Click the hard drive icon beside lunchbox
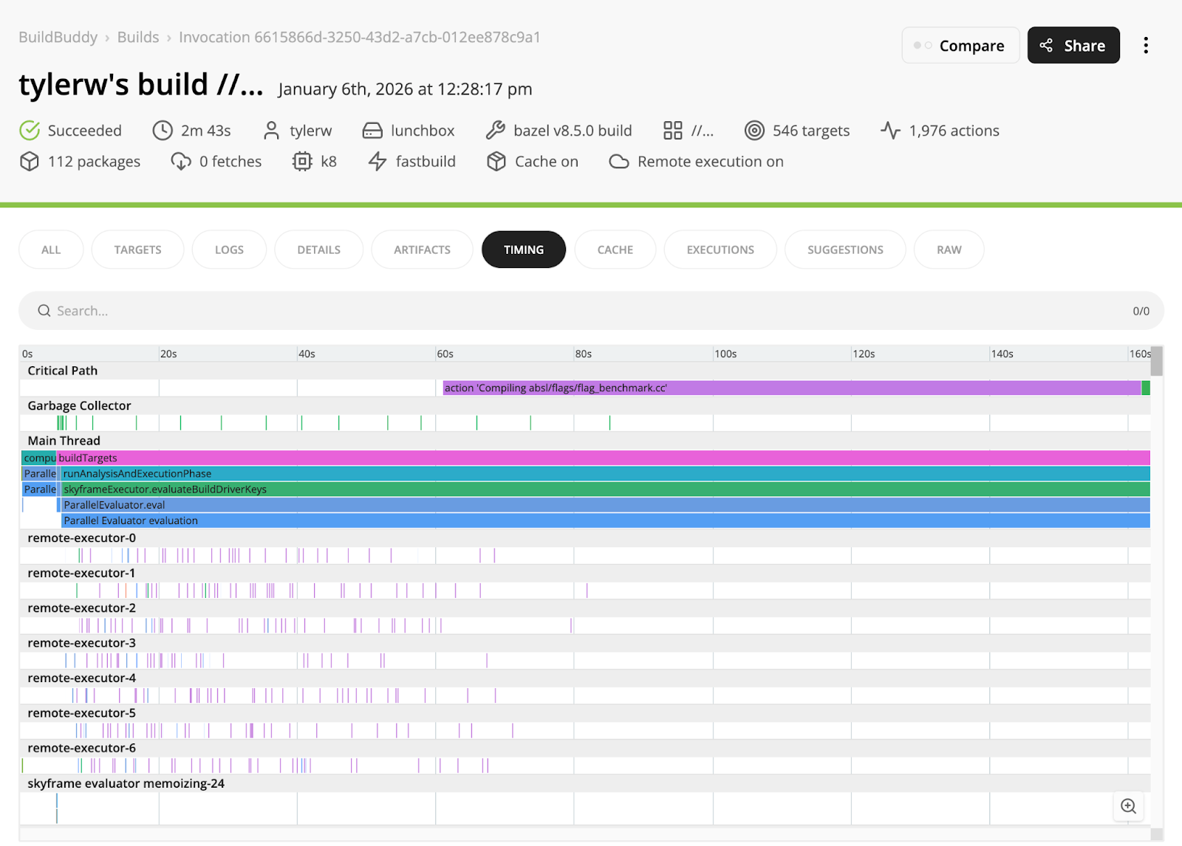 click(x=372, y=131)
